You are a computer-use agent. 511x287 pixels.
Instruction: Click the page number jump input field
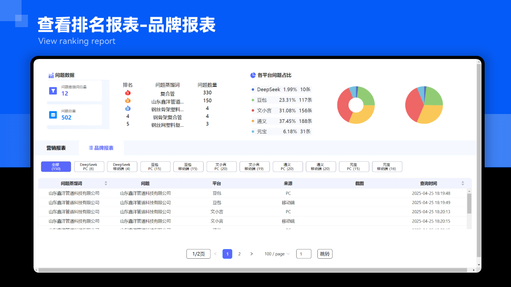pyautogui.click(x=303, y=254)
